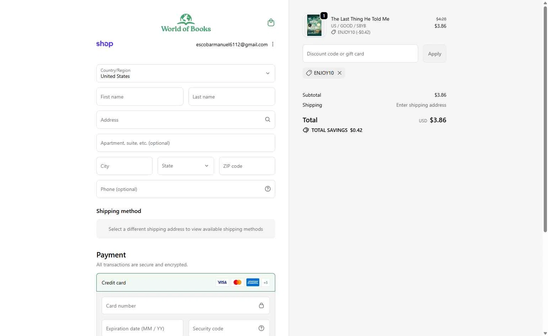The width and height of the screenshot is (548, 336).
Task: Click the 'ENJOY10 (-$0.42)' line item text
Action: 354,32
